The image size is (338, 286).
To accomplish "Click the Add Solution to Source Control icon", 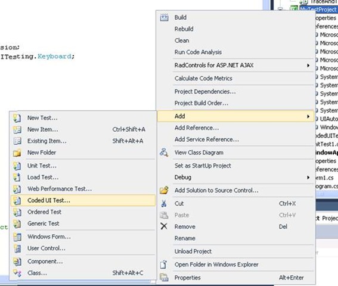I will coord(164,190).
